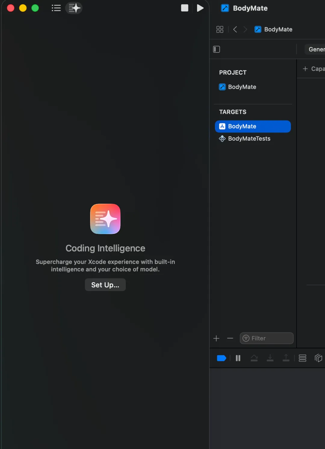Viewport: 325px width, 449px height.
Task: Open the Coding Intelligence assistant sparkle icon
Action: [x=74, y=8]
